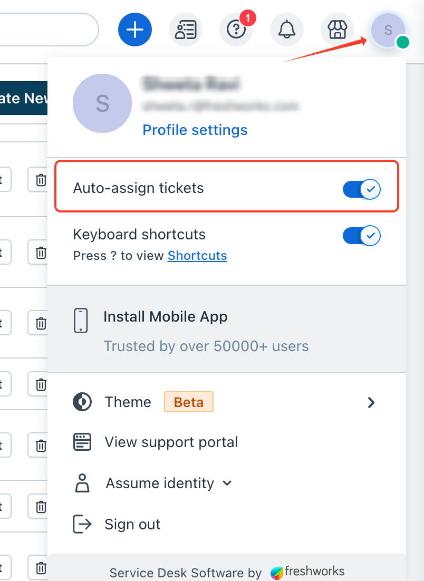Click the blue plus create button
This screenshot has height=581, width=424.
pyautogui.click(x=135, y=30)
